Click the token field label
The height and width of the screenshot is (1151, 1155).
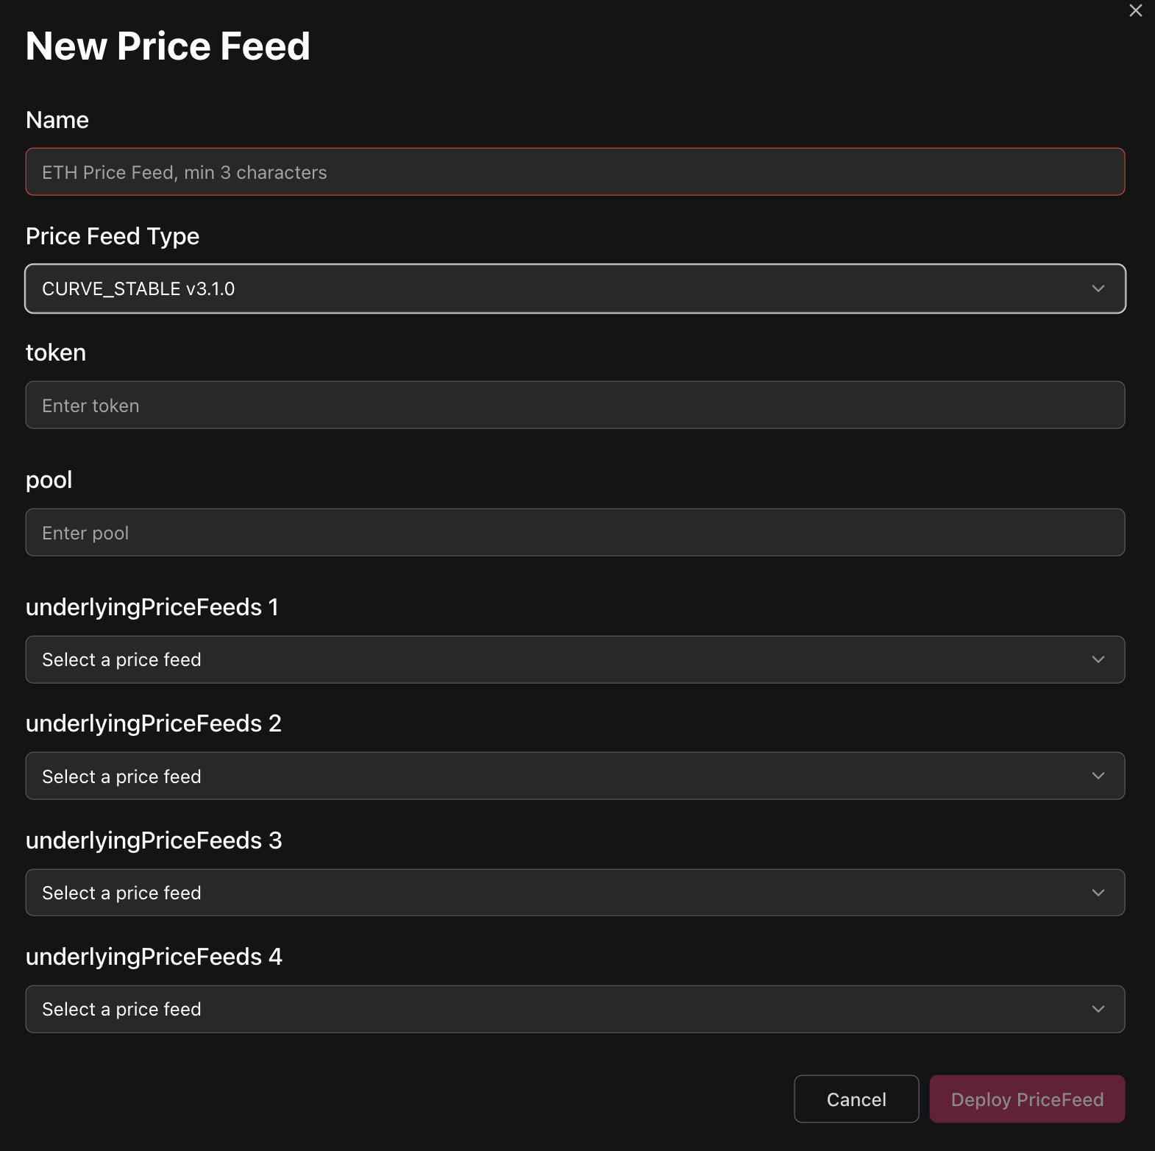pos(56,353)
